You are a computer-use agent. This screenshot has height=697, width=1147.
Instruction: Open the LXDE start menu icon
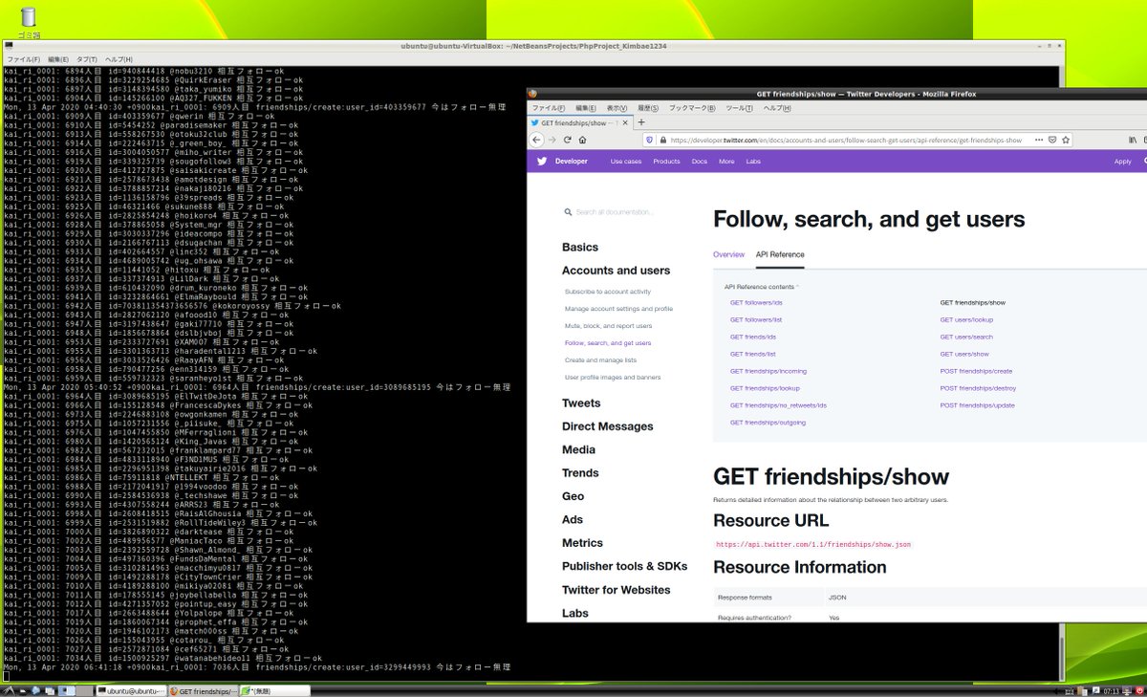pos(9,690)
